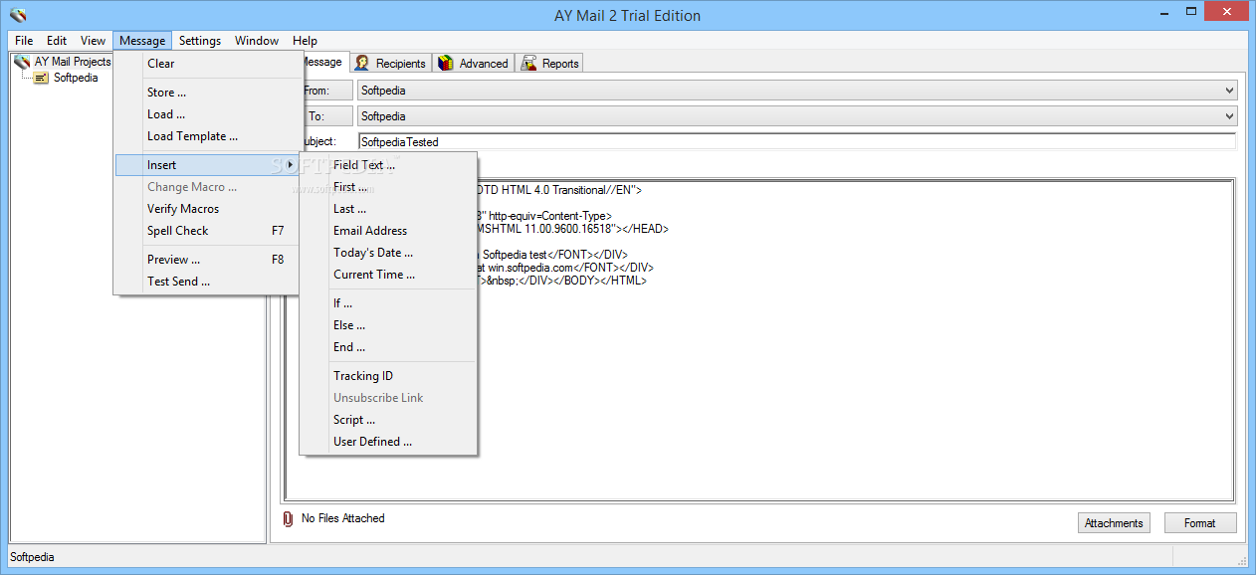1256x575 pixels.
Task: Open the Settings menu
Action: coord(200,41)
